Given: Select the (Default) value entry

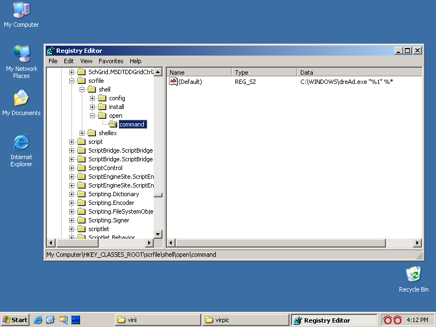Looking at the screenshot, I should 190,82.
